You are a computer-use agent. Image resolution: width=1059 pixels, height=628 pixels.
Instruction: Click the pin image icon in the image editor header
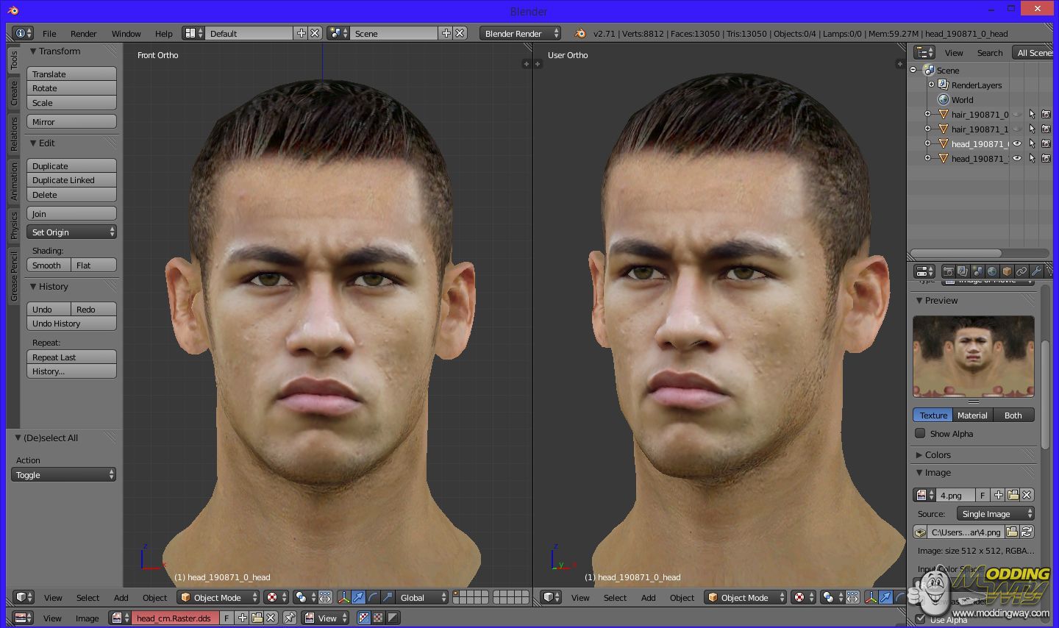click(290, 618)
